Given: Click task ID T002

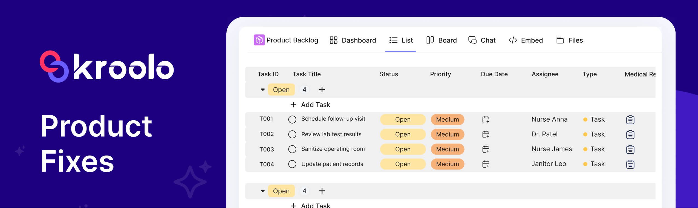Looking at the screenshot, I should coord(266,134).
